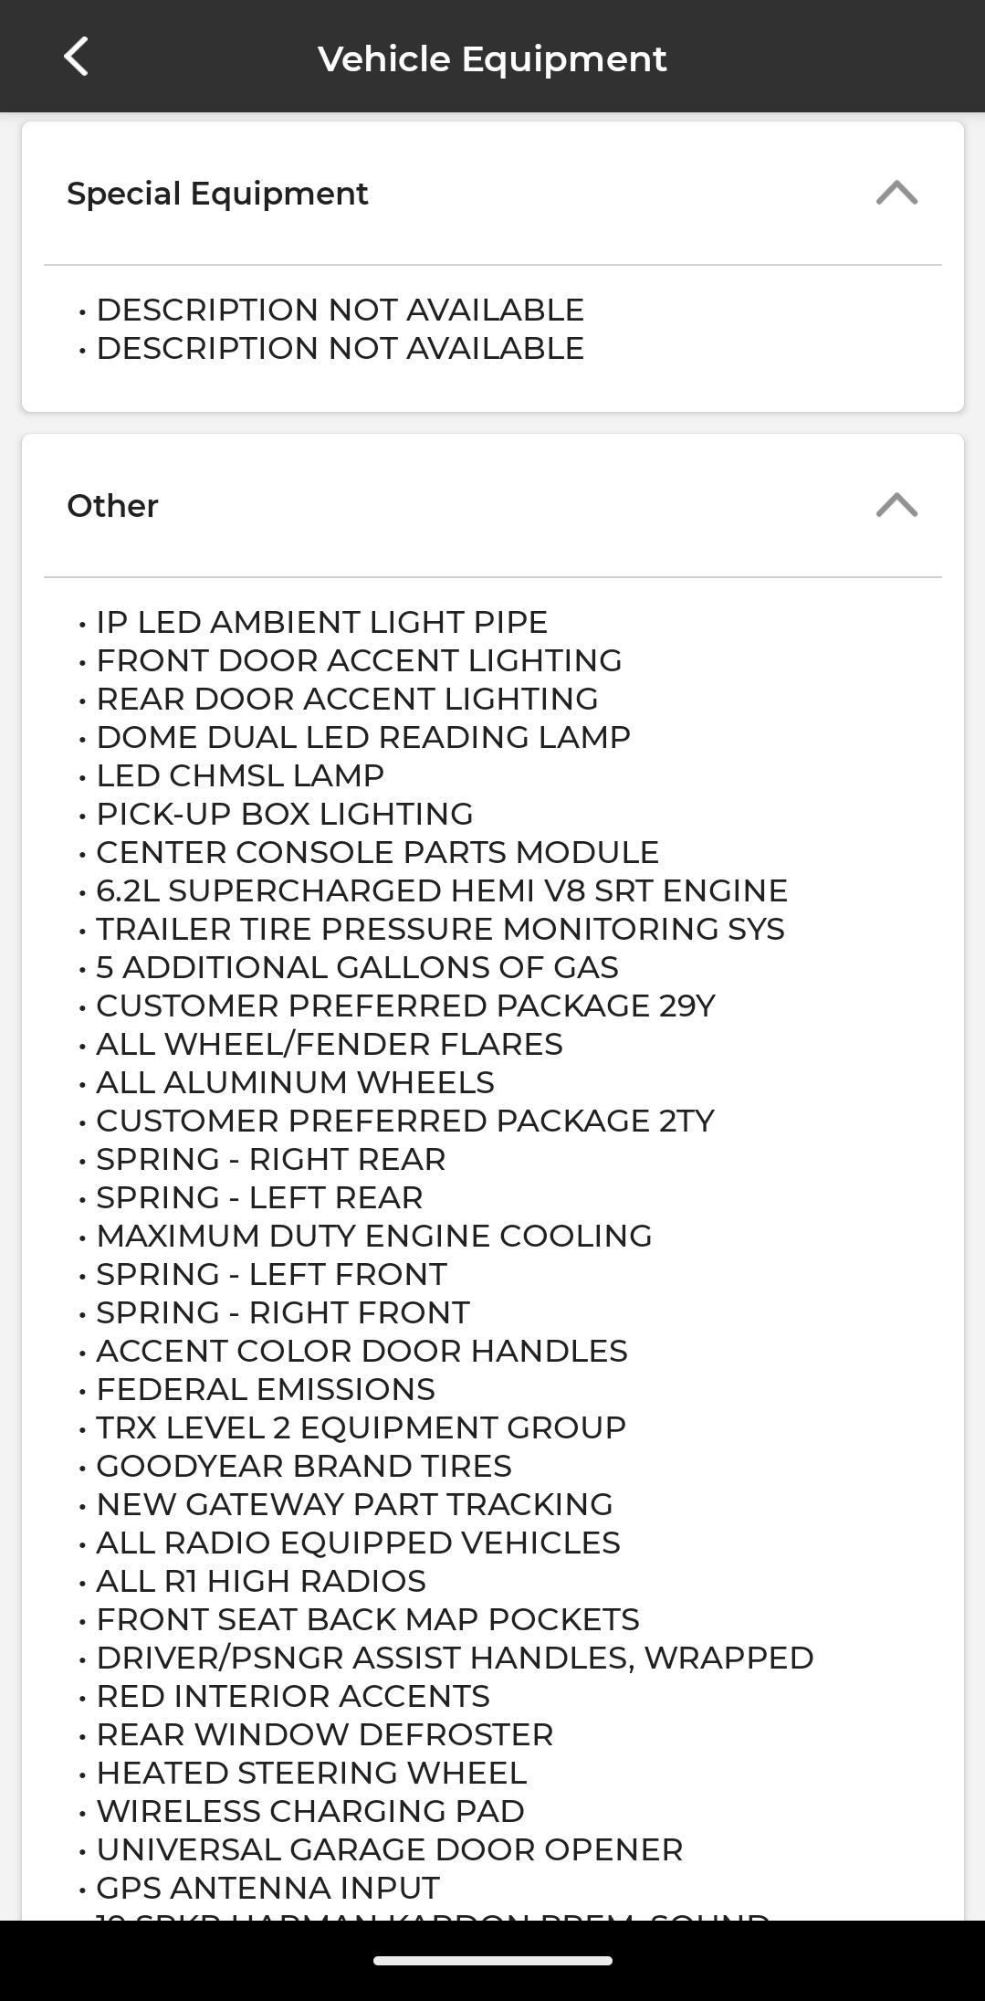Screen dimensions: 985x2001
Task: Collapse the Other section chevron
Action: pyautogui.click(x=896, y=505)
